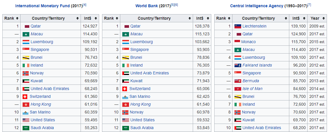Click Kuwait flag icon in IMF table
Image resolution: width=329 pixels, height=132 pixels.
(26, 81)
